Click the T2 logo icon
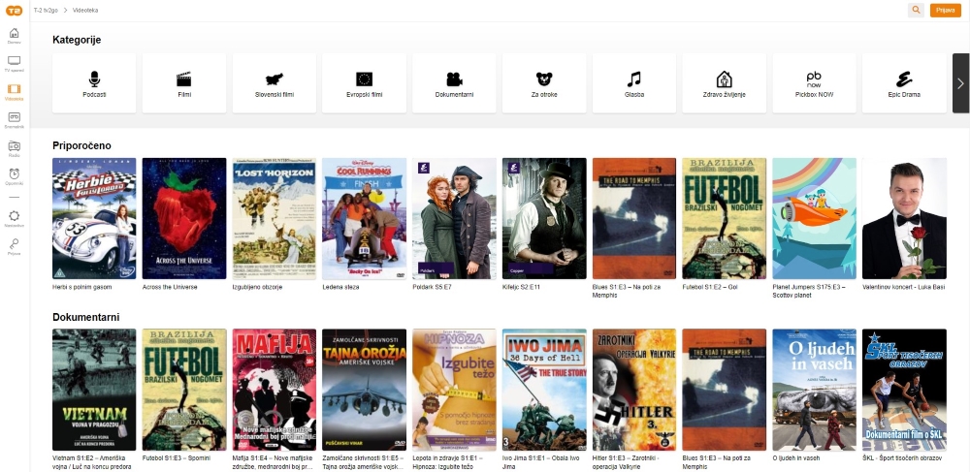970x472 pixels. pyautogui.click(x=14, y=11)
